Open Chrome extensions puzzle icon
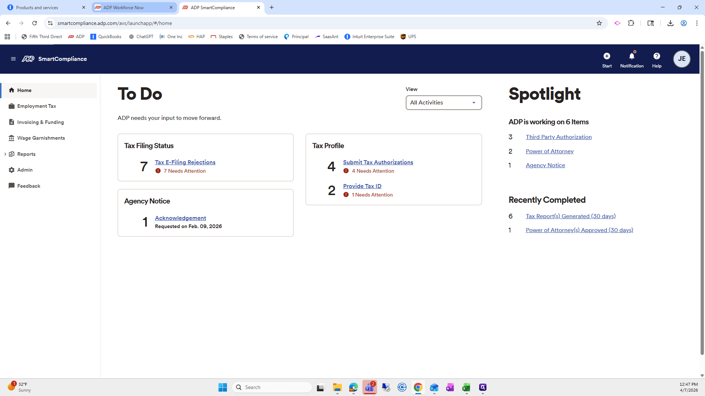 (x=631, y=23)
